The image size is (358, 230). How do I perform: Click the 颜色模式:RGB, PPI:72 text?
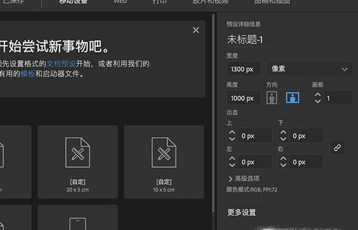pyautogui.click(x=252, y=190)
